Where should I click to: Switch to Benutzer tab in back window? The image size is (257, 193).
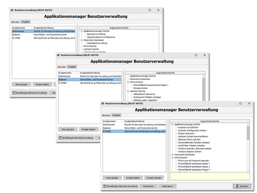15,22
